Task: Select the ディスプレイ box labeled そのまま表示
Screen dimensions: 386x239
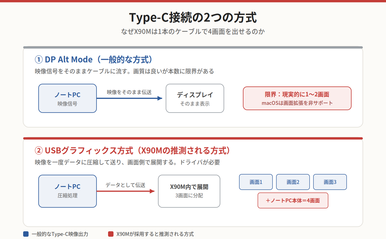Action: point(195,98)
